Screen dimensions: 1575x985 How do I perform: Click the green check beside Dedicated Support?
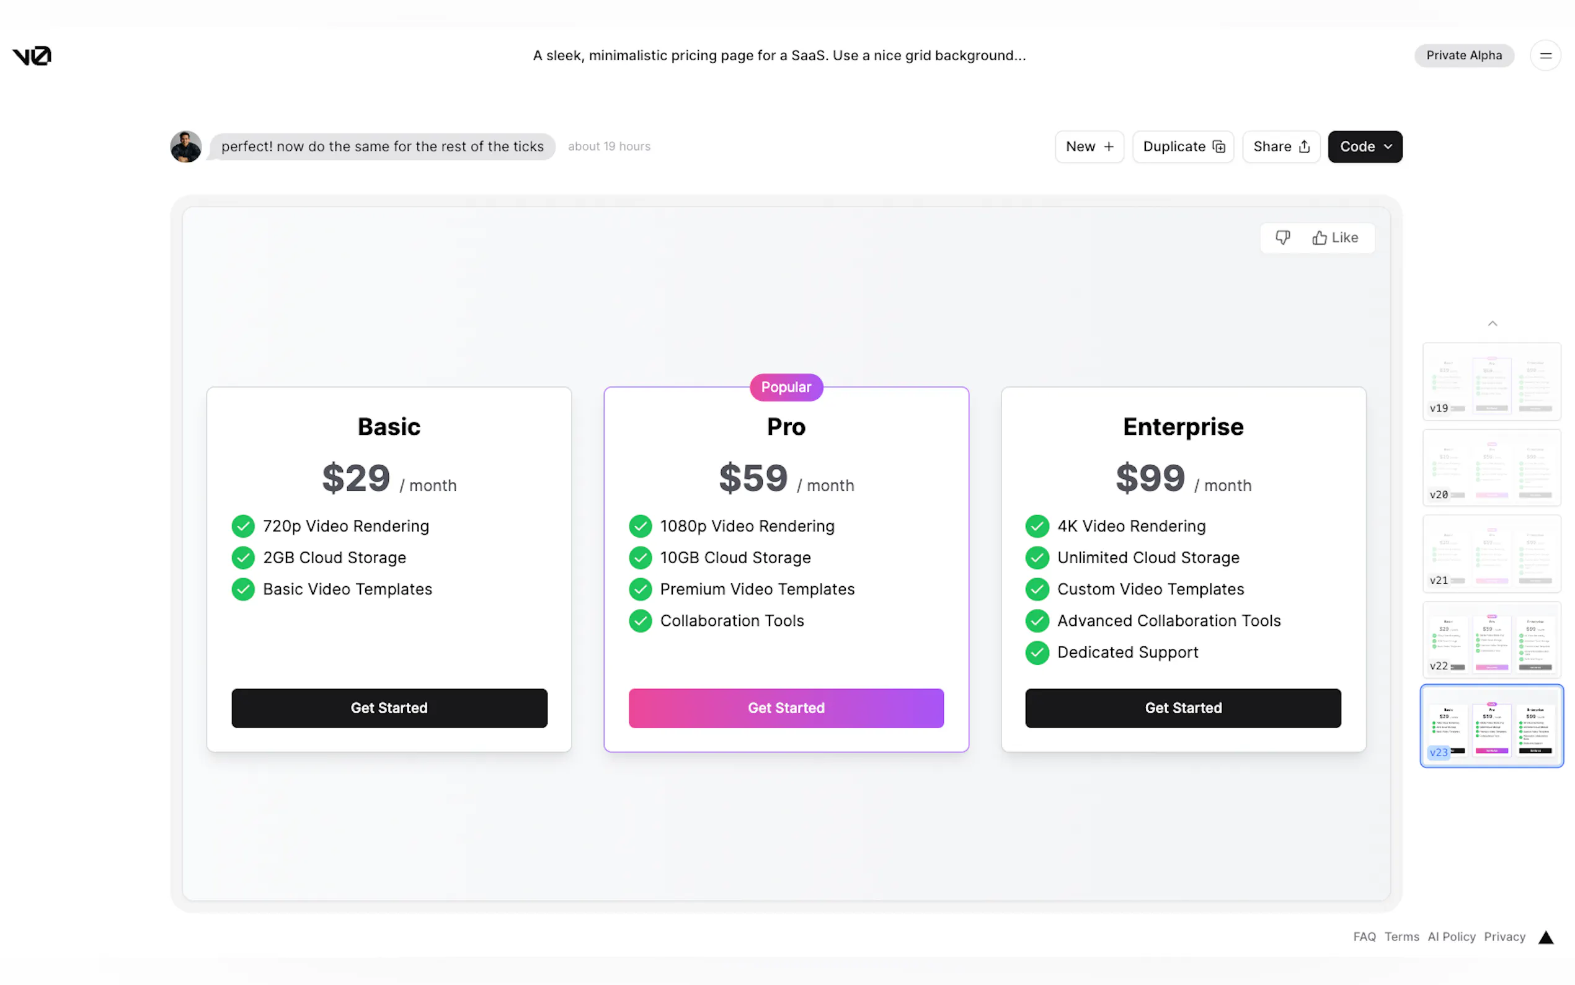point(1037,652)
